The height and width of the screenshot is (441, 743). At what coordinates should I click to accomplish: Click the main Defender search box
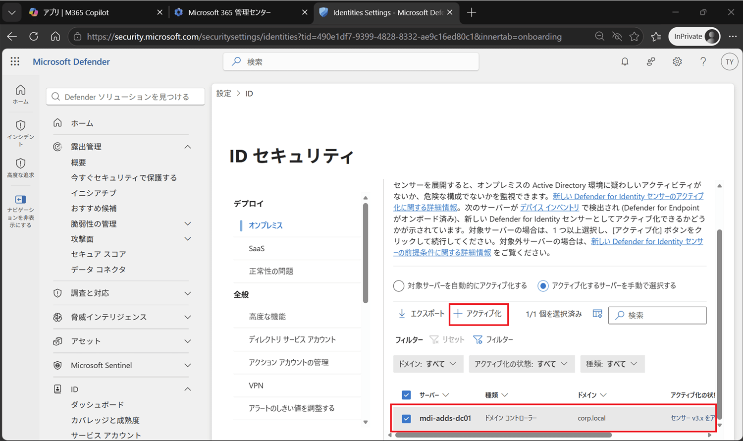351,61
